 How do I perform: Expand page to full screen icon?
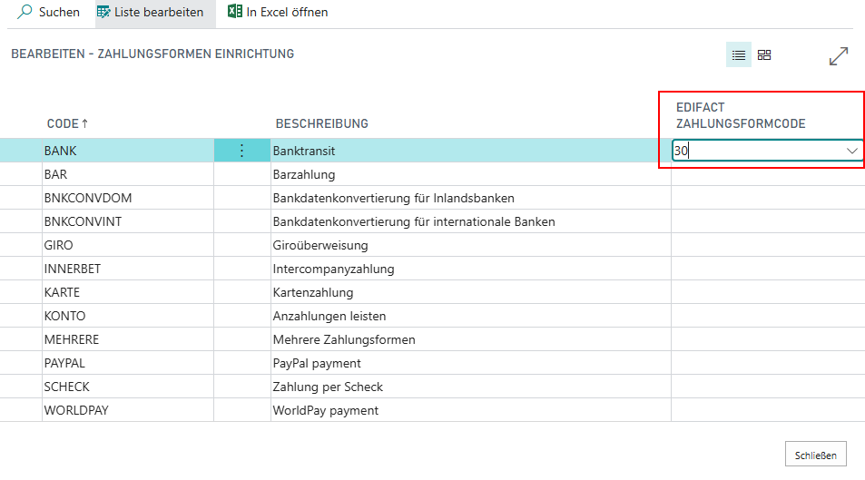pos(839,56)
